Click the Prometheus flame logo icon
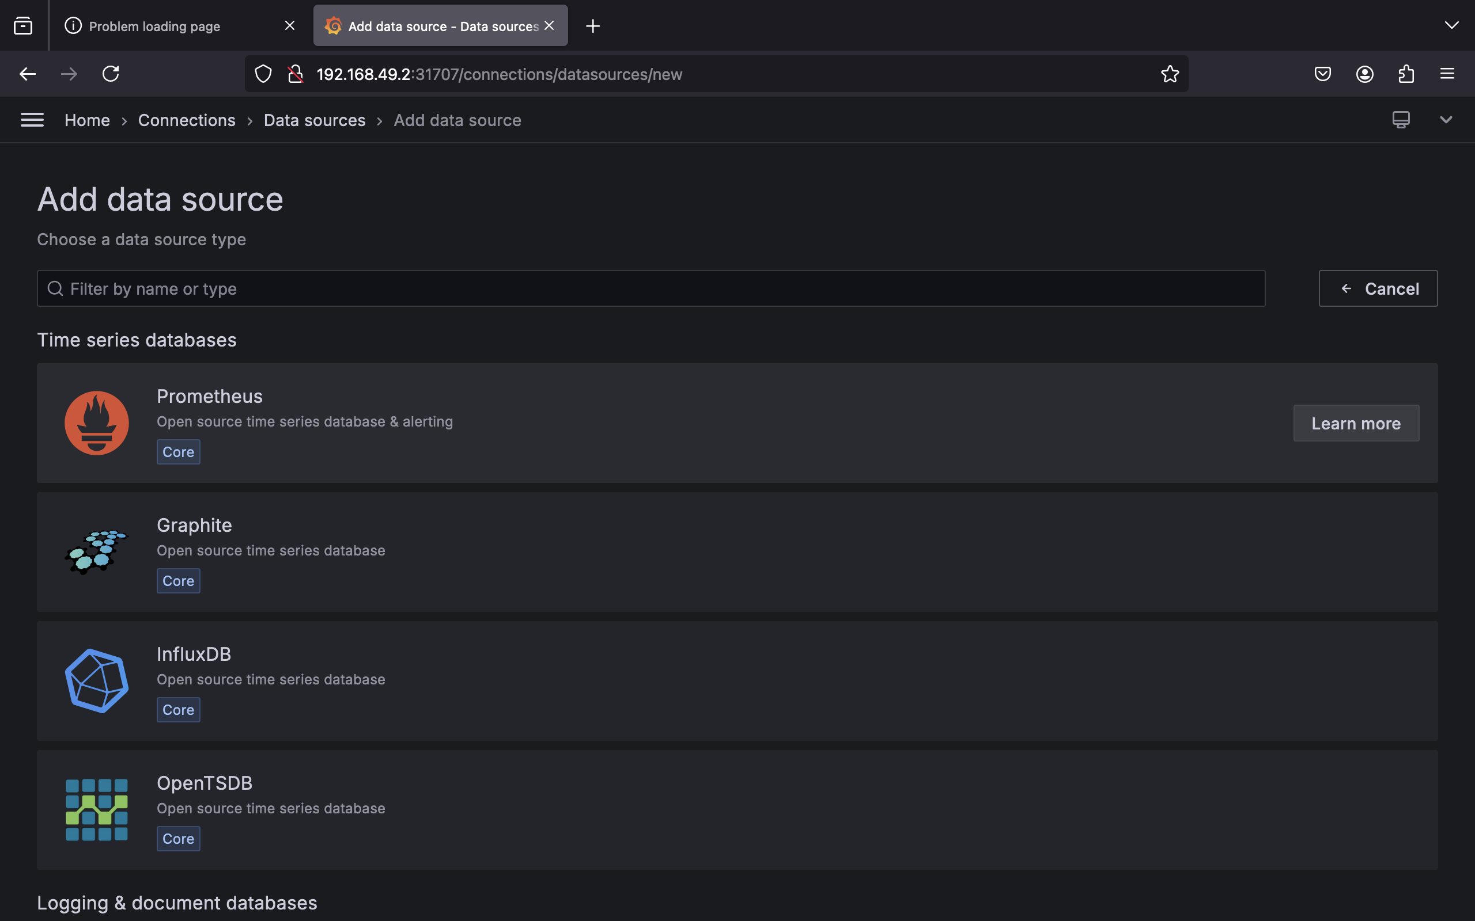This screenshot has height=921, width=1475. point(96,423)
